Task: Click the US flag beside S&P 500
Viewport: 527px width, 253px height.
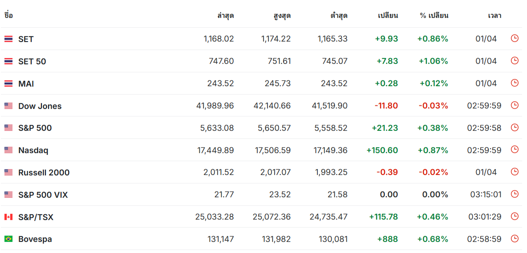Action: [x=8, y=128]
